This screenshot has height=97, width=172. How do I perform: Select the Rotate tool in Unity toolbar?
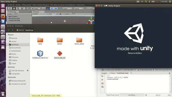(x=18, y=9)
